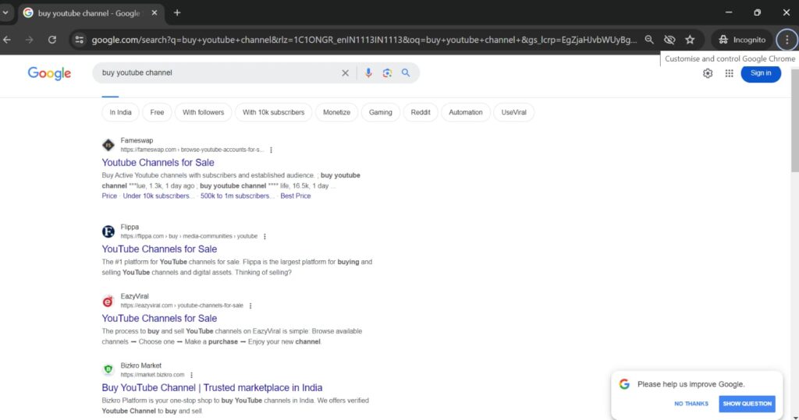
Task: Click 'NO THANKS' on feedback popup
Action: click(691, 404)
